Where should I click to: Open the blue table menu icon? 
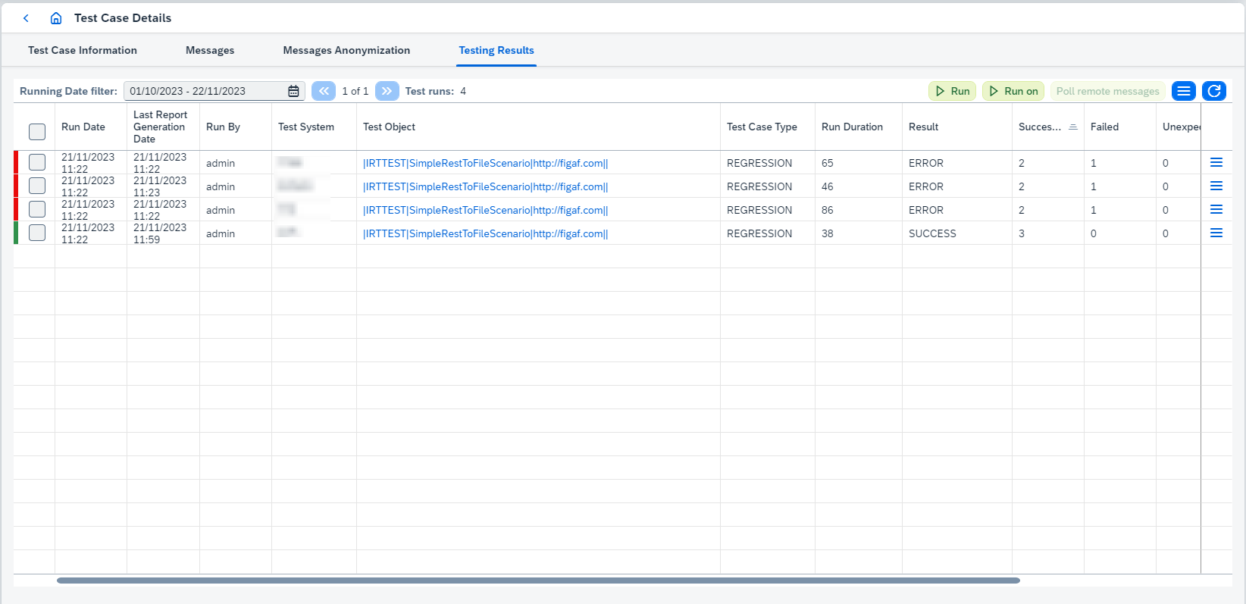click(1184, 91)
